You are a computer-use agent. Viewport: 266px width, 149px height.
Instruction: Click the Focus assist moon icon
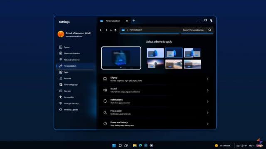click(x=105, y=113)
